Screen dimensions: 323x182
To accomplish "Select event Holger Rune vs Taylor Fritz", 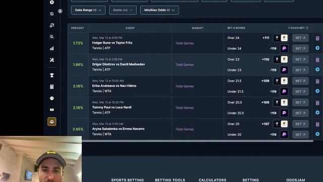I will pos(112,42).
